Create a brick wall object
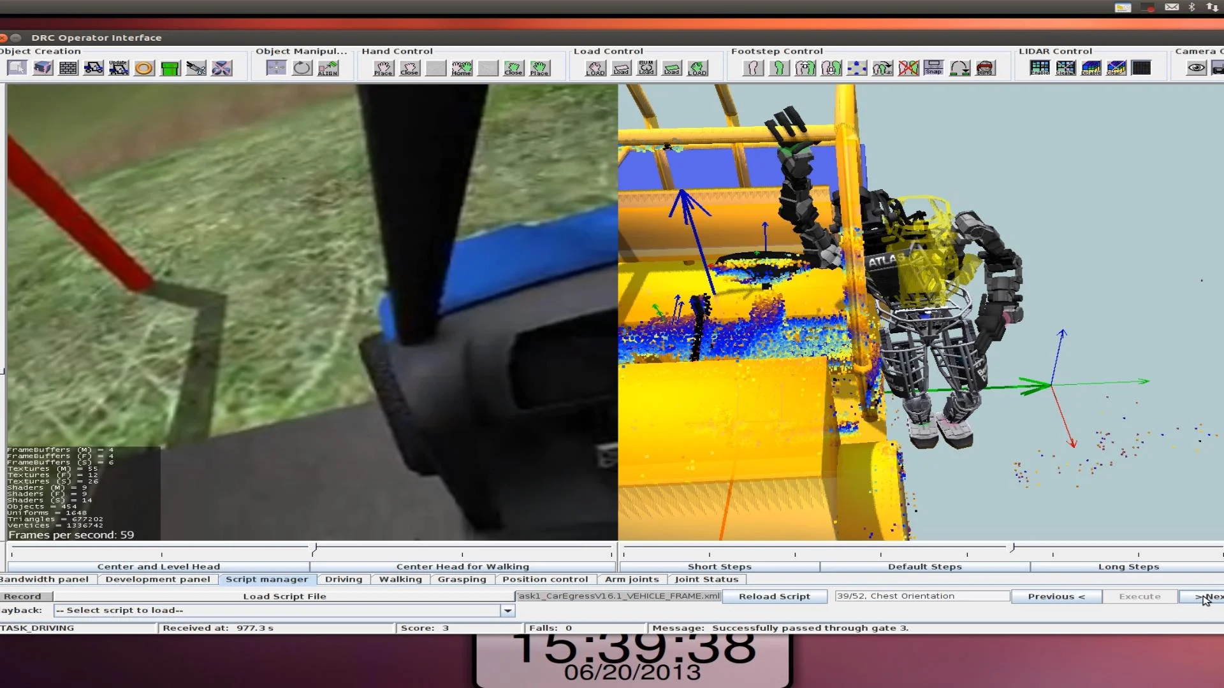The height and width of the screenshot is (688, 1224). click(x=68, y=68)
